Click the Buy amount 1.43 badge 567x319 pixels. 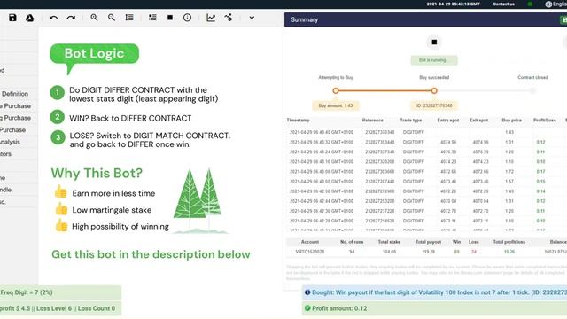click(336, 105)
